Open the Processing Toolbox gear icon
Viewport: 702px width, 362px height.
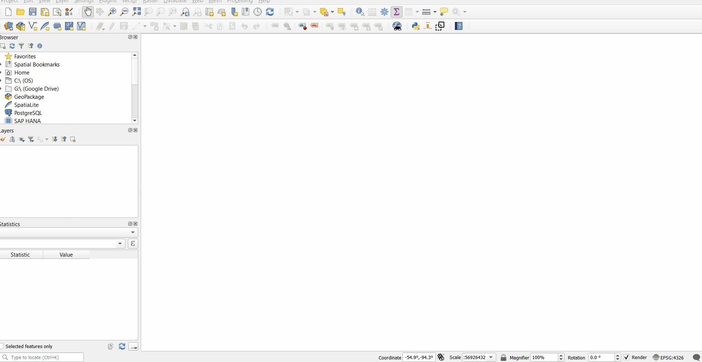coord(384,12)
